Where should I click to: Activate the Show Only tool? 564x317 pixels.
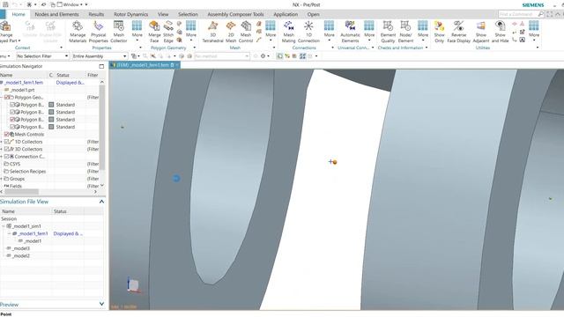click(x=439, y=32)
